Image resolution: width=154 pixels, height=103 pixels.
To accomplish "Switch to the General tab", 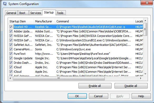I will tap(11, 13).
